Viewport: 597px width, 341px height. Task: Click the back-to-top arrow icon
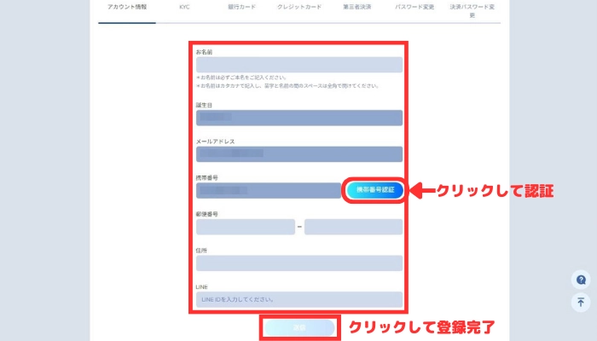(x=581, y=303)
